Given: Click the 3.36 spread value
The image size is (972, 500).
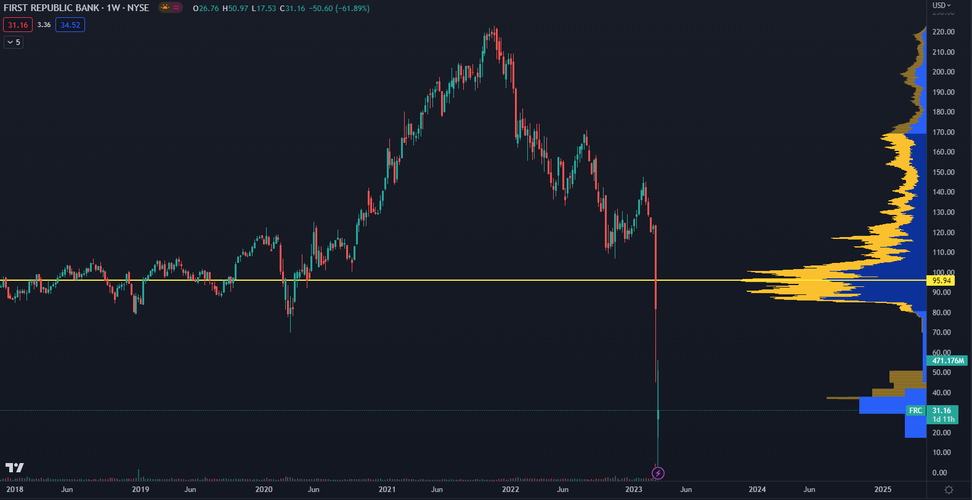Looking at the screenshot, I should pyautogui.click(x=44, y=25).
